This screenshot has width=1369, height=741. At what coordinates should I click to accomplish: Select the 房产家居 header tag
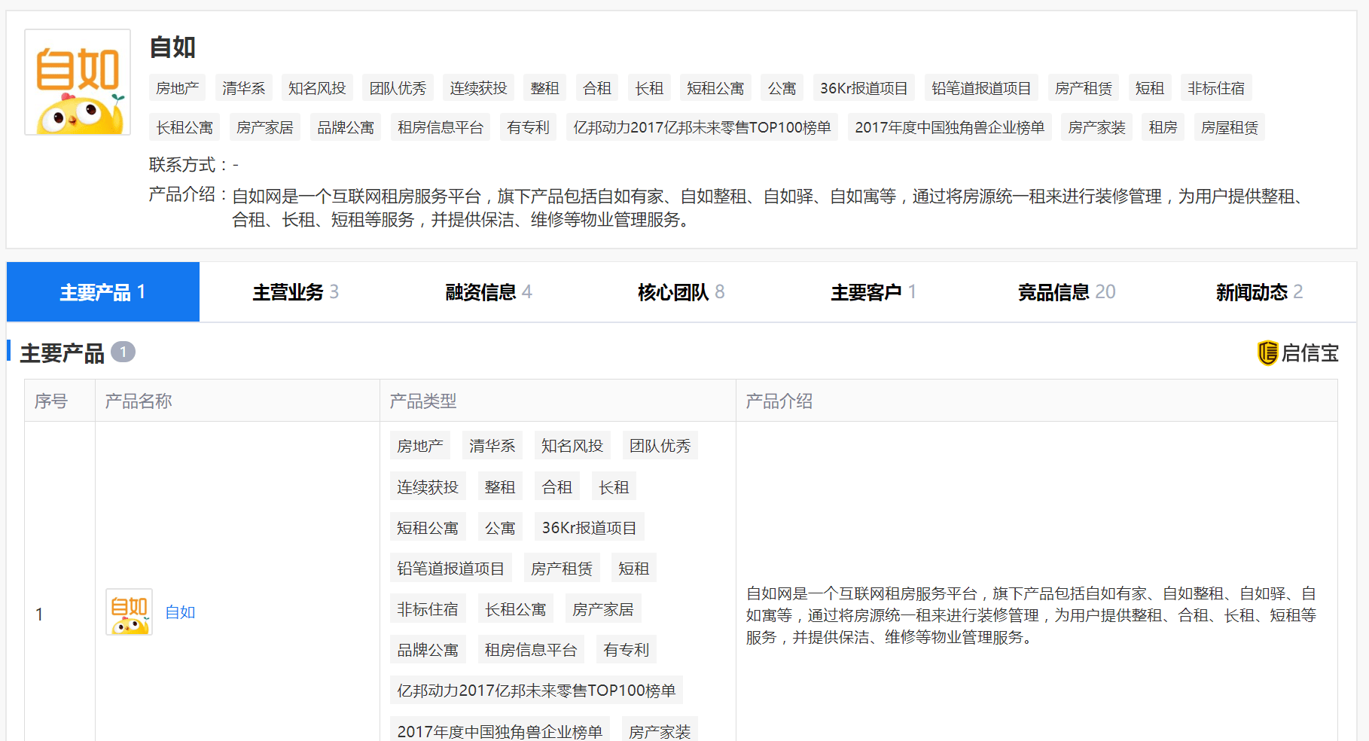265,127
